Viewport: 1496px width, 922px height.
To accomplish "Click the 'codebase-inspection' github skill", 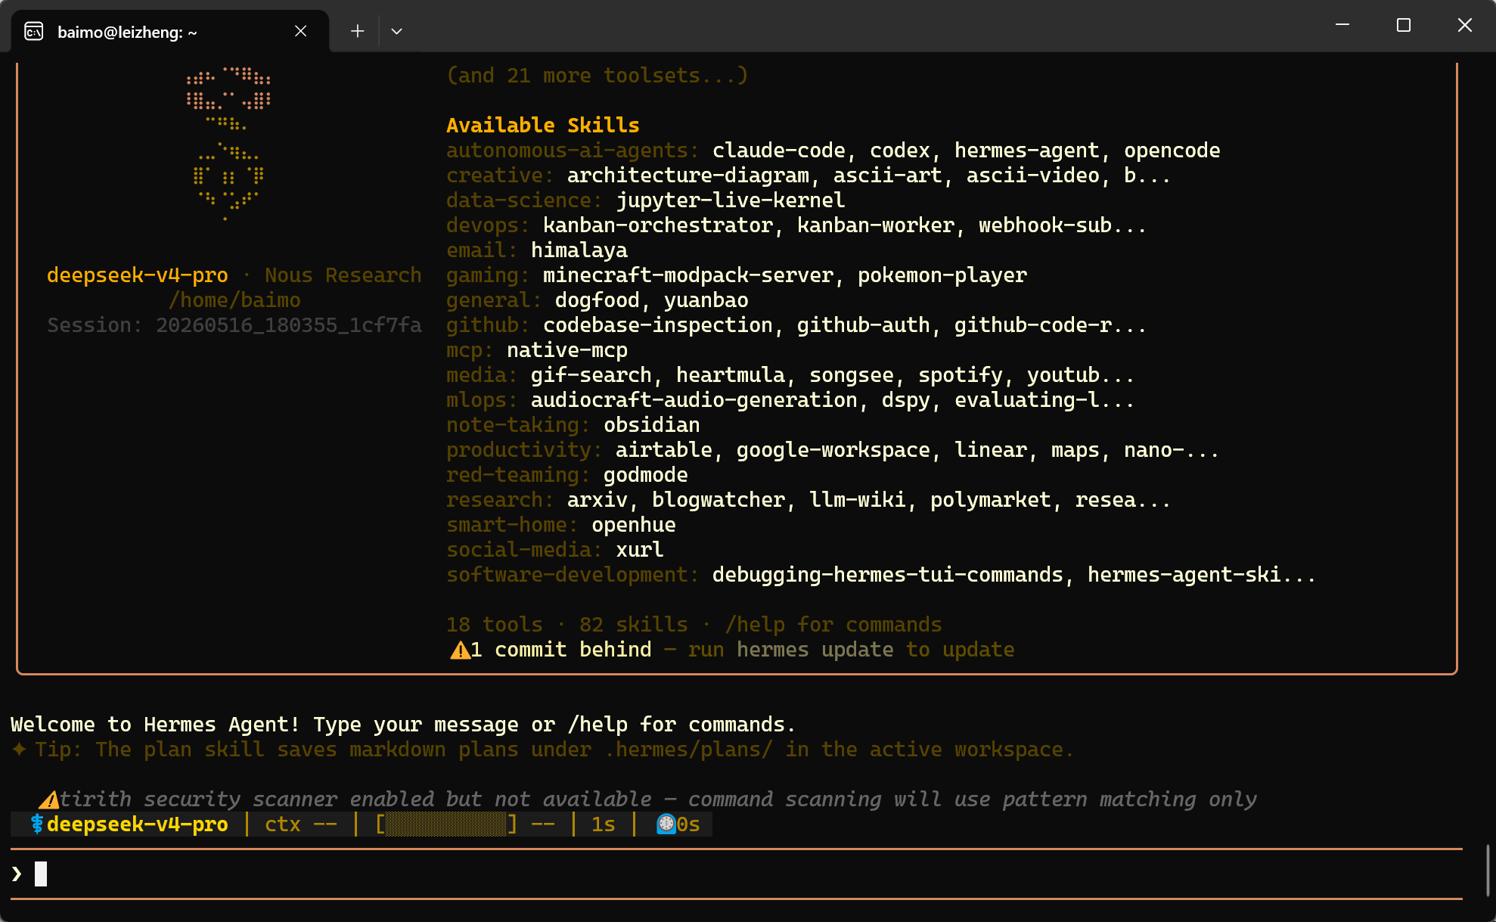I will [x=658, y=325].
